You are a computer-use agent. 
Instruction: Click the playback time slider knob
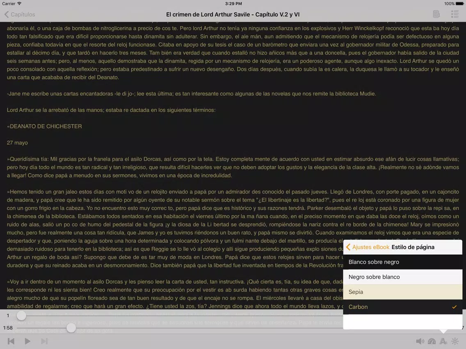click(71, 328)
